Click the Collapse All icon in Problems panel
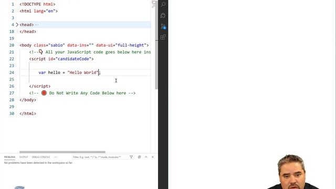The width and height of the screenshot is (336, 189). click(x=139, y=157)
